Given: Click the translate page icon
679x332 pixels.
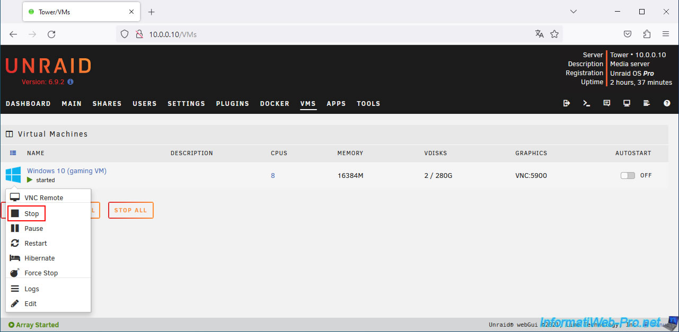Looking at the screenshot, I should (540, 34).
